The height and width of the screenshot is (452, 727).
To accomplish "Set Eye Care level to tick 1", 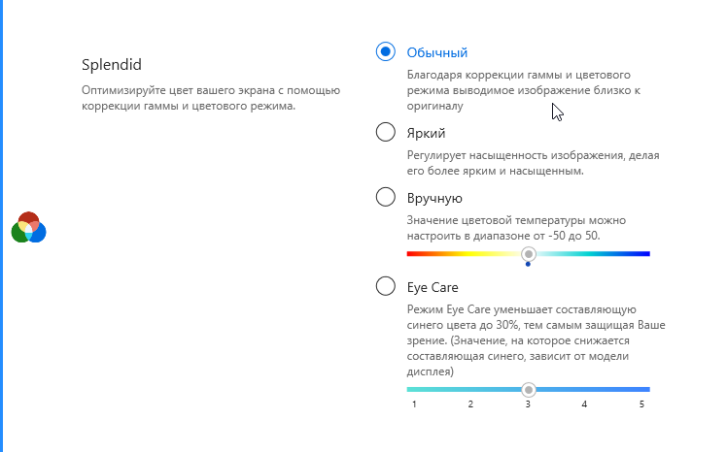I will tap(414, 404).
